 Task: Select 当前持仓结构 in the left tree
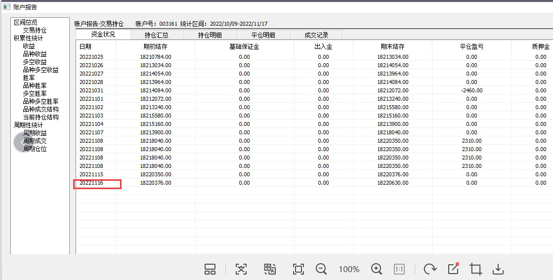[41, 117]
